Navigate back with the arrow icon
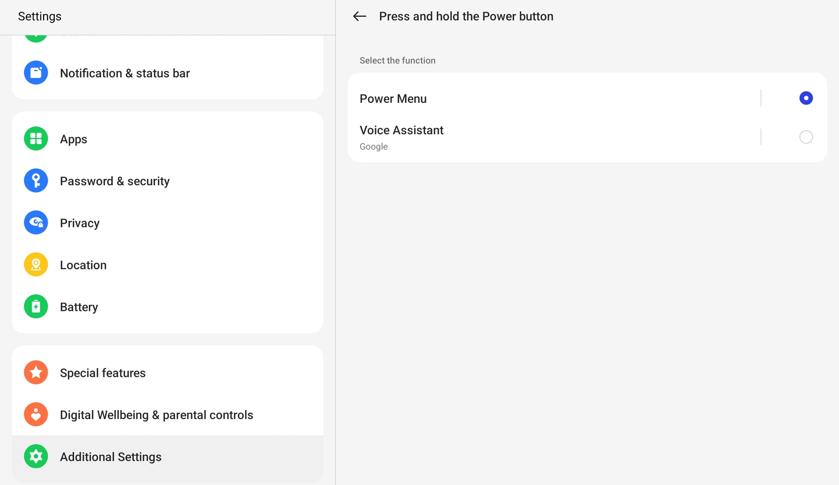Viewport: 839px width, 485px height. tap(359, 16)
